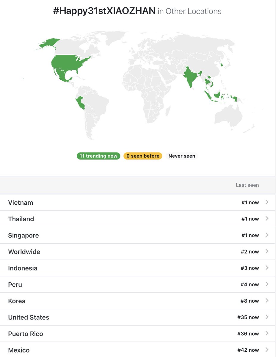Expand Singapore details via its chevron
This screenshot has width=276, height=357.
(x=267, y=235)
